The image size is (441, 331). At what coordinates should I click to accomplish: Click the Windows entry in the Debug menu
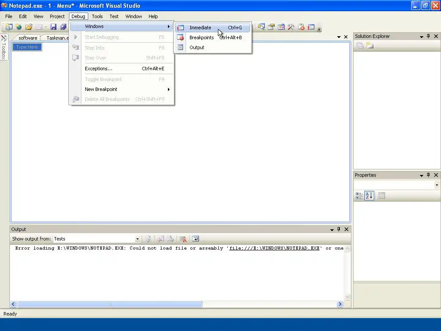click(121, 26)
